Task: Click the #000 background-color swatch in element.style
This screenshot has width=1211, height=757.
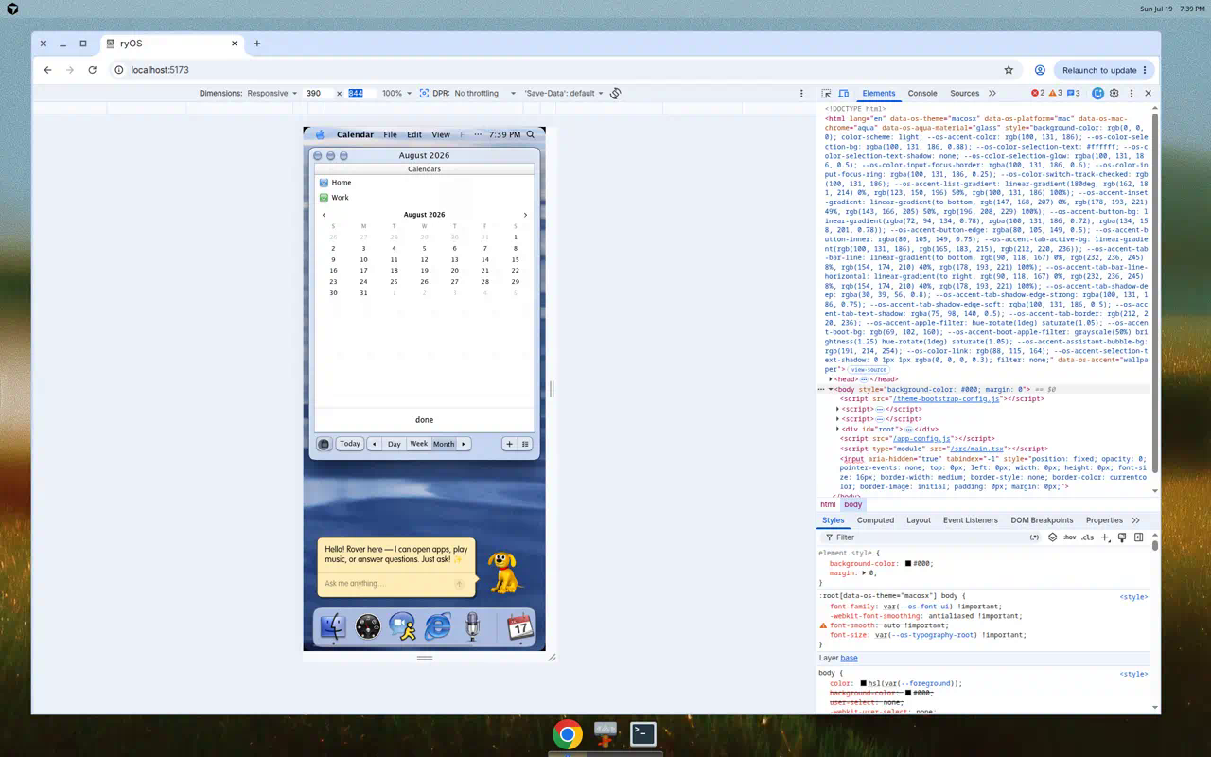Action: tap(908, 564)
